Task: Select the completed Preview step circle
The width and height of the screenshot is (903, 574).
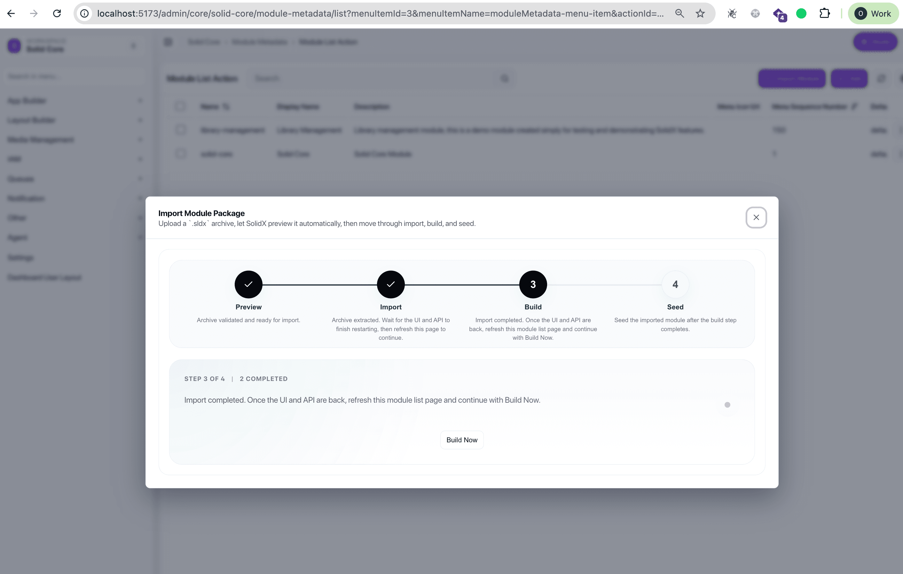Action: pyautogui.click(x=248, y=284)
